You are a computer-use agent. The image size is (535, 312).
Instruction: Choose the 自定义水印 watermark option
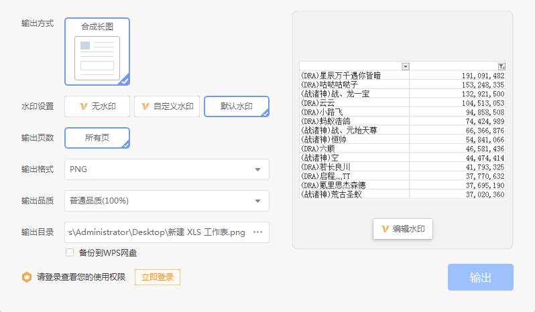[x=167, y=106]
